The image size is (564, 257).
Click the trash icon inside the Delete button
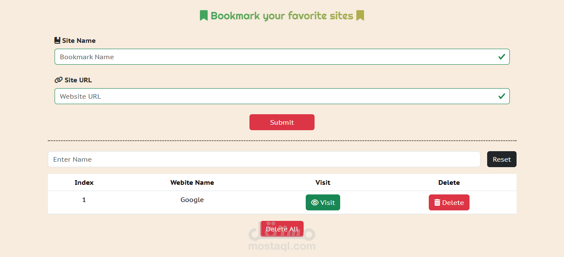tap(438, 202)
